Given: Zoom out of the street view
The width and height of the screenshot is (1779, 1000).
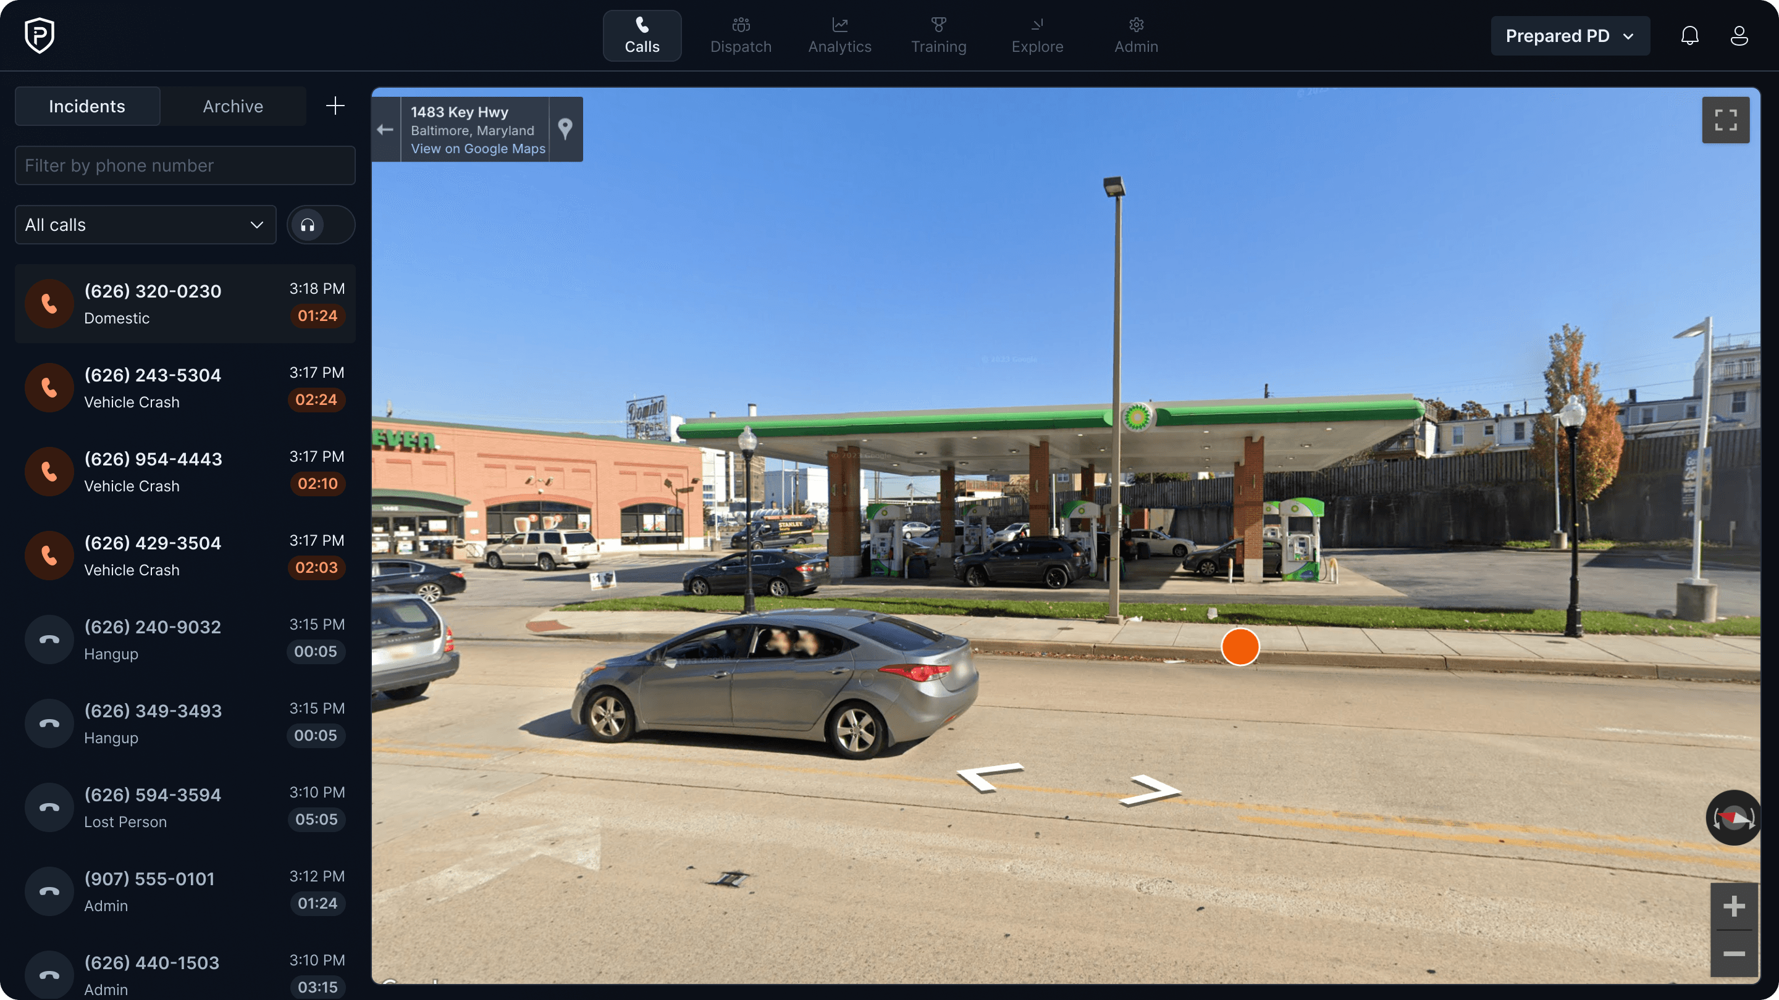Looking at the screenshot, I should pyautogui.click(x=1733, y=954).
